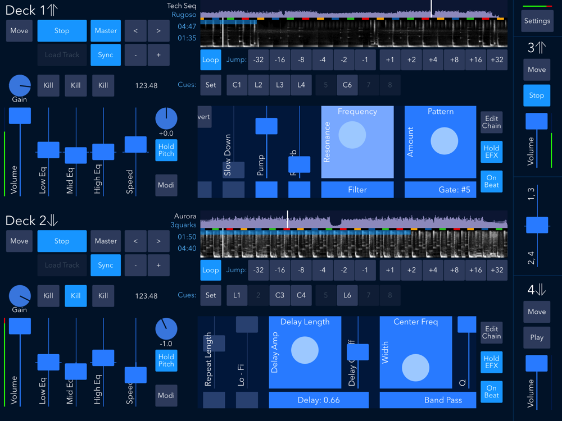Open the Delay: 0.66 effect selector
562x421 pixels.
[x=319, y=400]
